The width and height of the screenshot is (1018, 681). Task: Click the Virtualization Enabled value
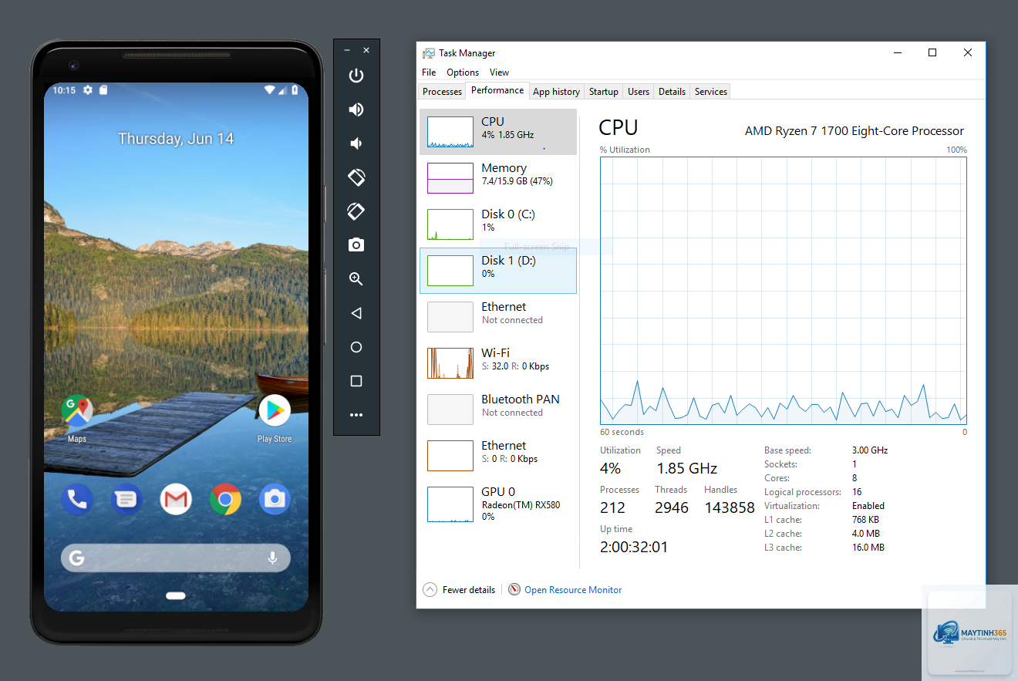click(868, 506)
